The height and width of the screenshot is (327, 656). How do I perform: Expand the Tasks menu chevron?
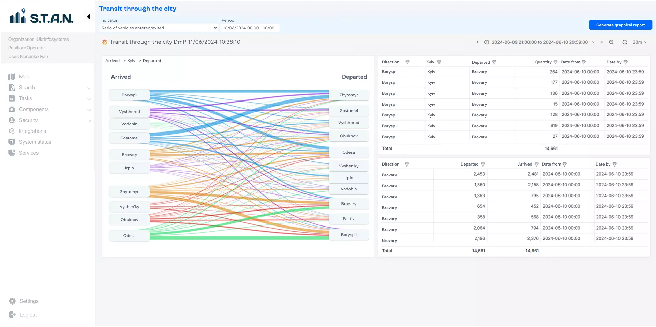pyautogui.click(x=89, y=99)
